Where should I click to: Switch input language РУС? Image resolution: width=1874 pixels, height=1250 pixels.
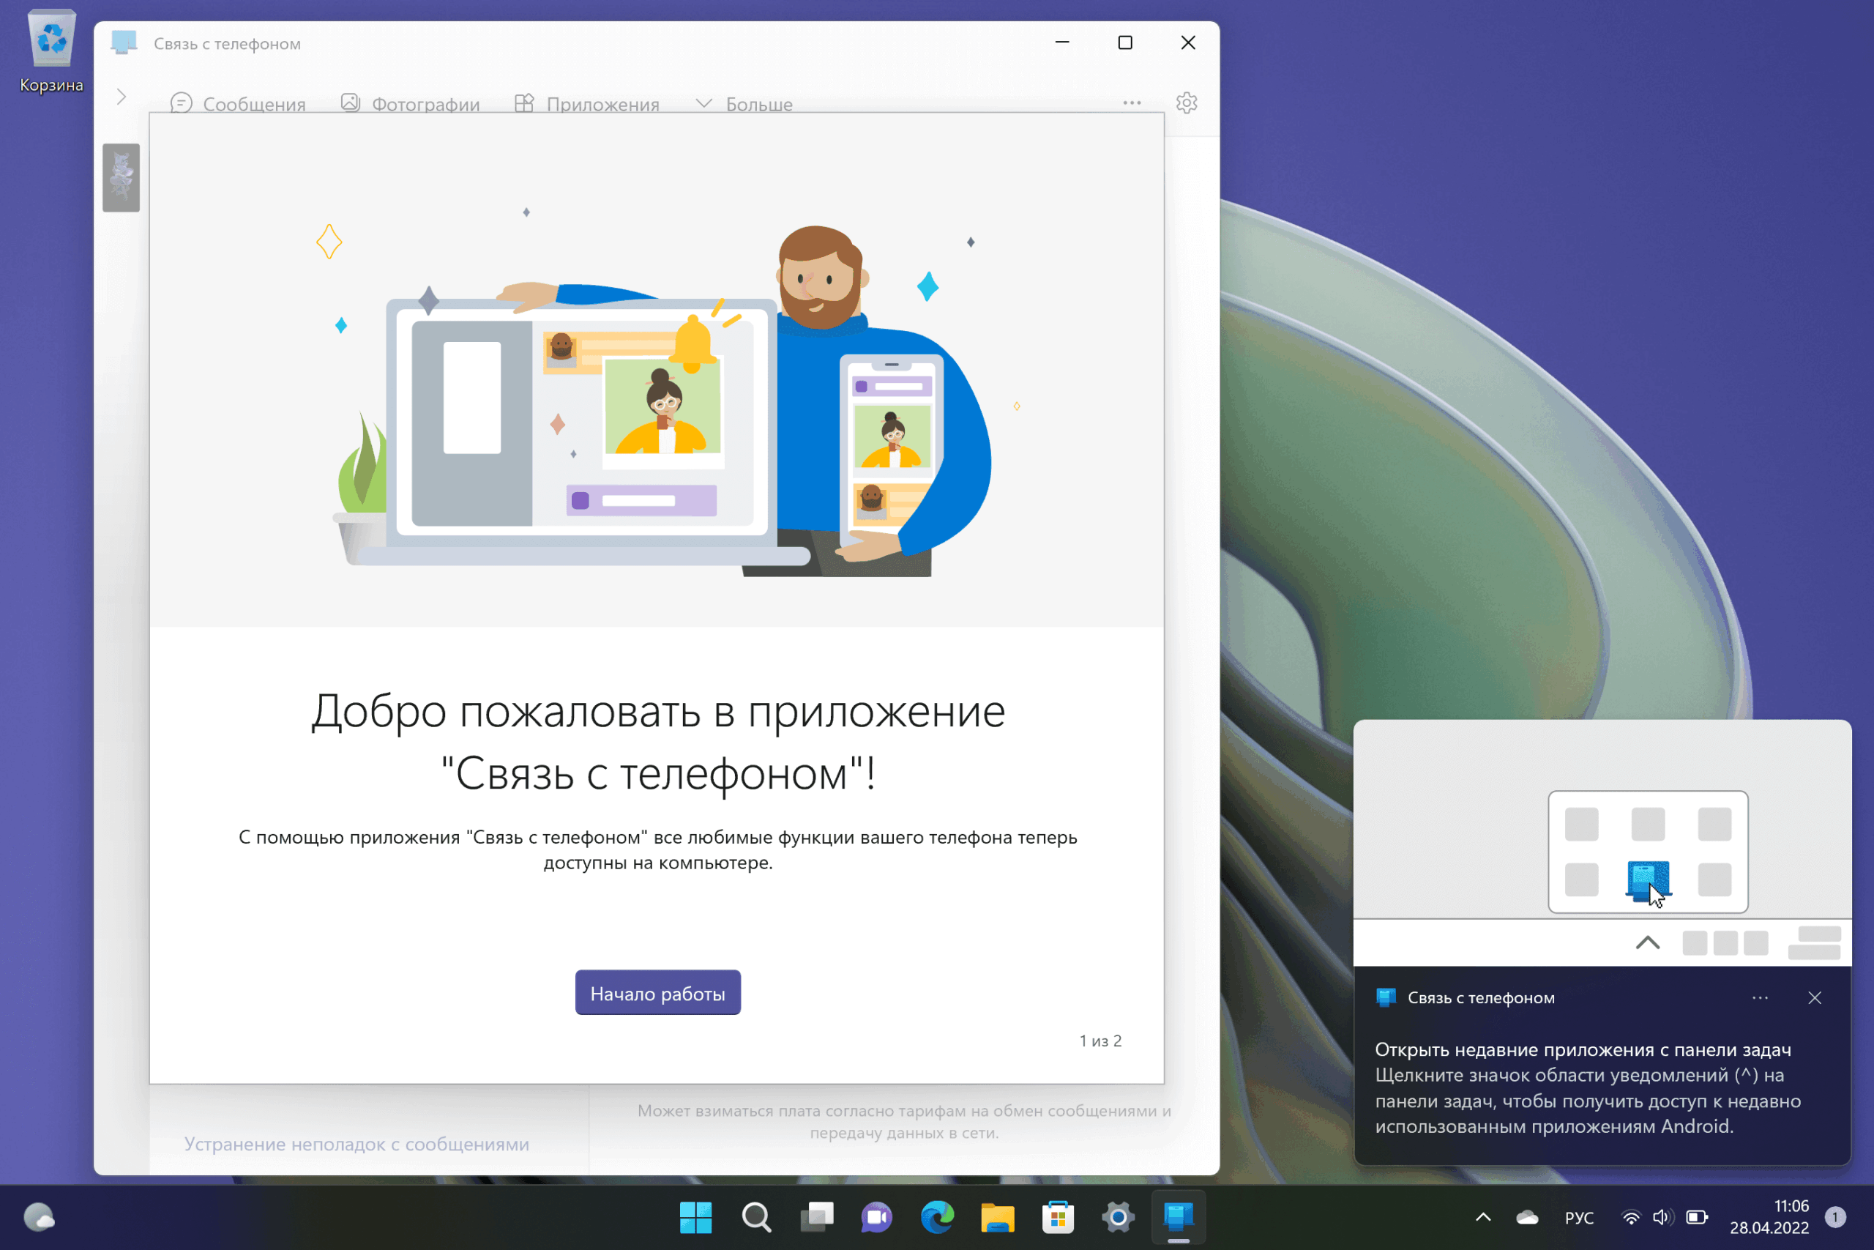click(1578, 1217)
